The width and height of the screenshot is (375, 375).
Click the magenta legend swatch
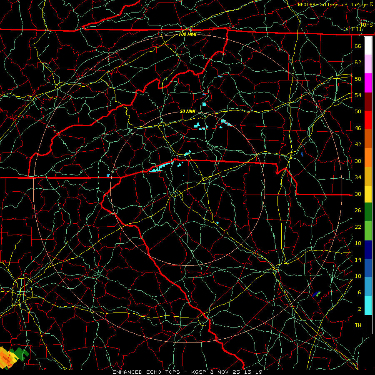pos(368,83)
